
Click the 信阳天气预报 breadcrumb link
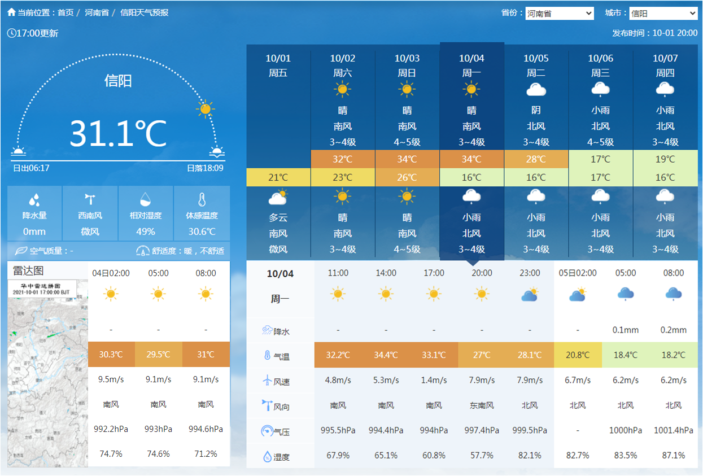coord(144,12)
